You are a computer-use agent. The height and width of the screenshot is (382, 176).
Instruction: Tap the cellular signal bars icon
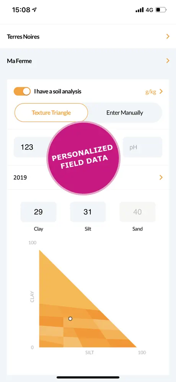coord(140,10)
